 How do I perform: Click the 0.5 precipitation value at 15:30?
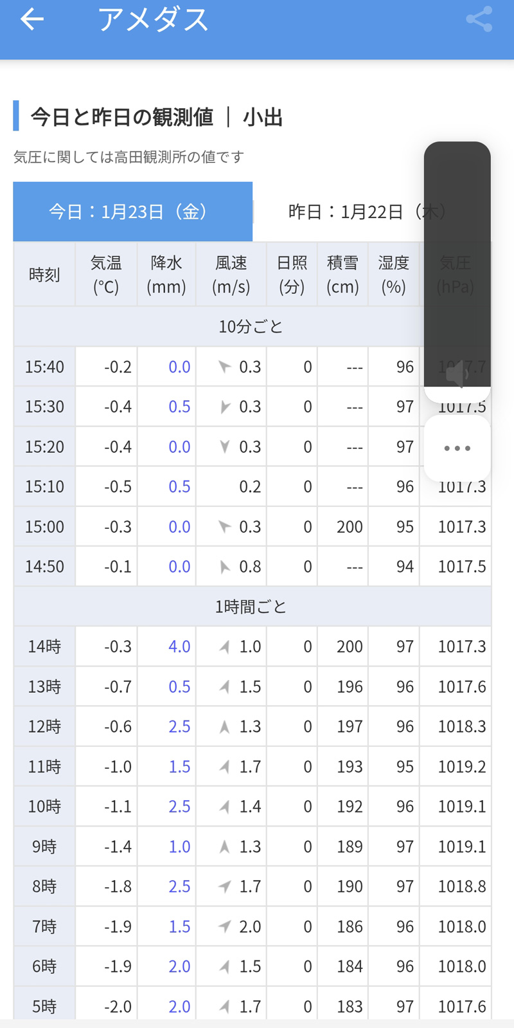point(179,407)
